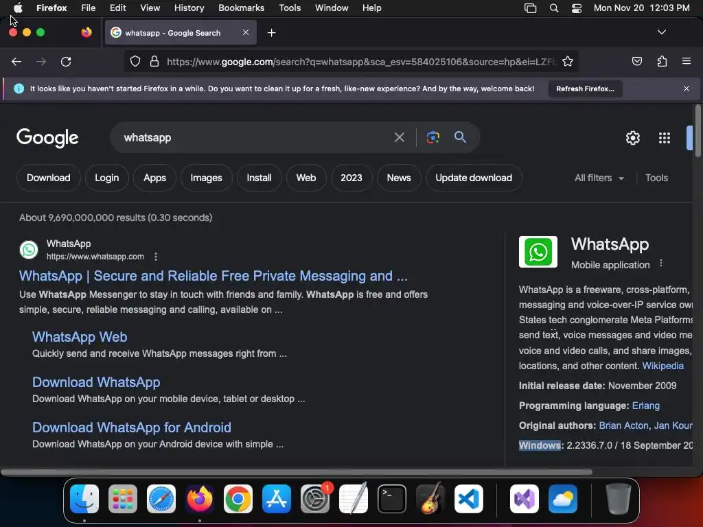Open the Google apps grid

664,138
